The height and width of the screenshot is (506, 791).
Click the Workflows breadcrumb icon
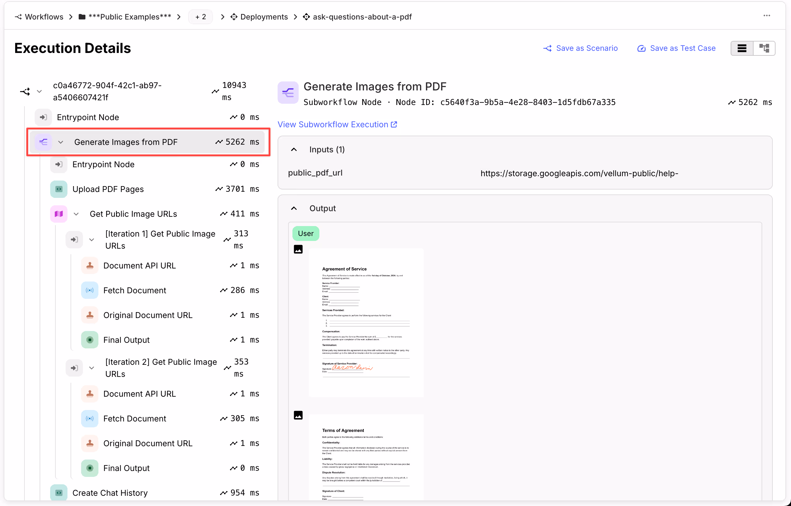click(x=18, y=17)
